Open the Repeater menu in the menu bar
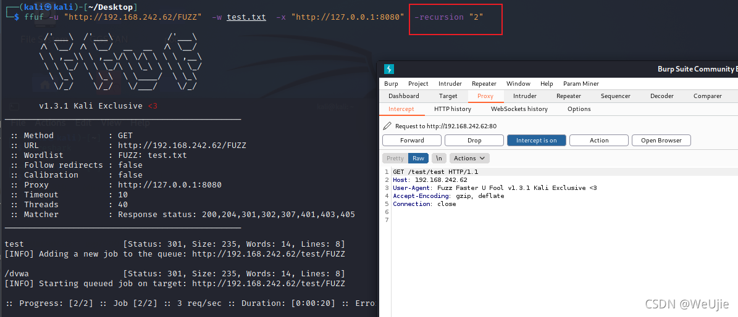738x317 pixels. 484,84
